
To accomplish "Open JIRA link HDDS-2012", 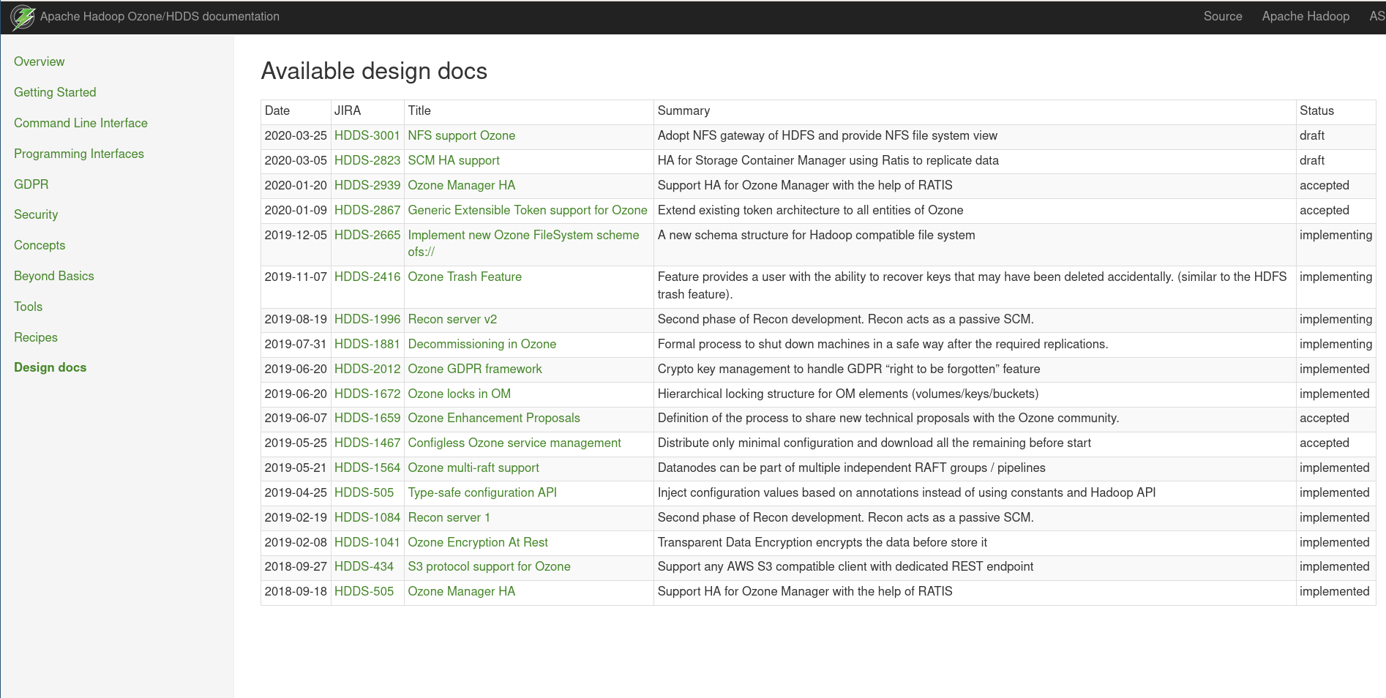I will (x=367, y=369).
